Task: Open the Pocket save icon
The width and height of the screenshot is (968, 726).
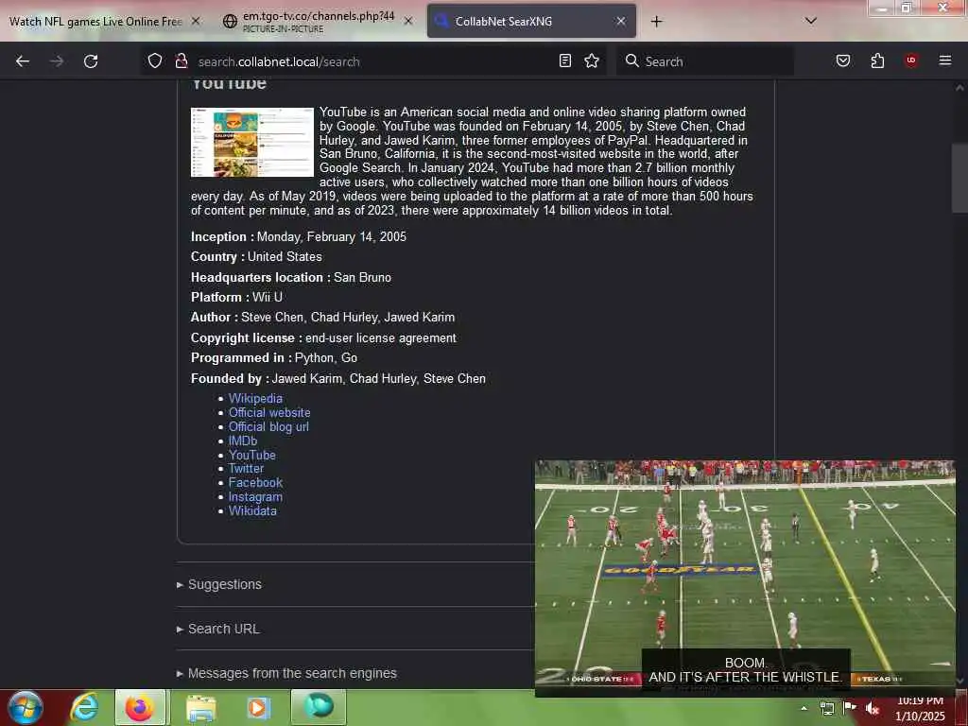Action: (842, 60)
